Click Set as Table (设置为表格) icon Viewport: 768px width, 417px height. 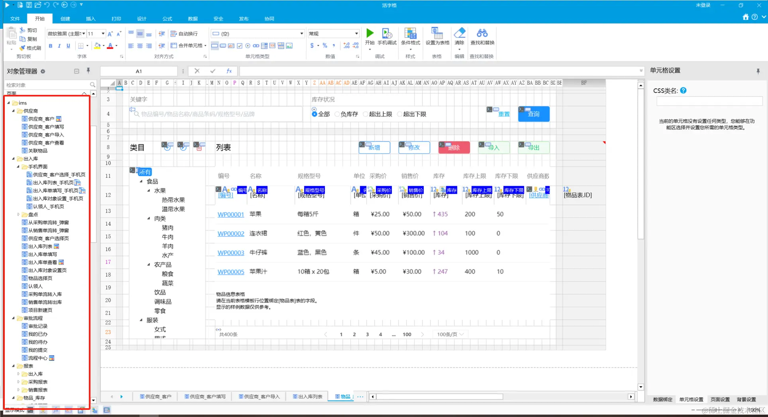437,33
